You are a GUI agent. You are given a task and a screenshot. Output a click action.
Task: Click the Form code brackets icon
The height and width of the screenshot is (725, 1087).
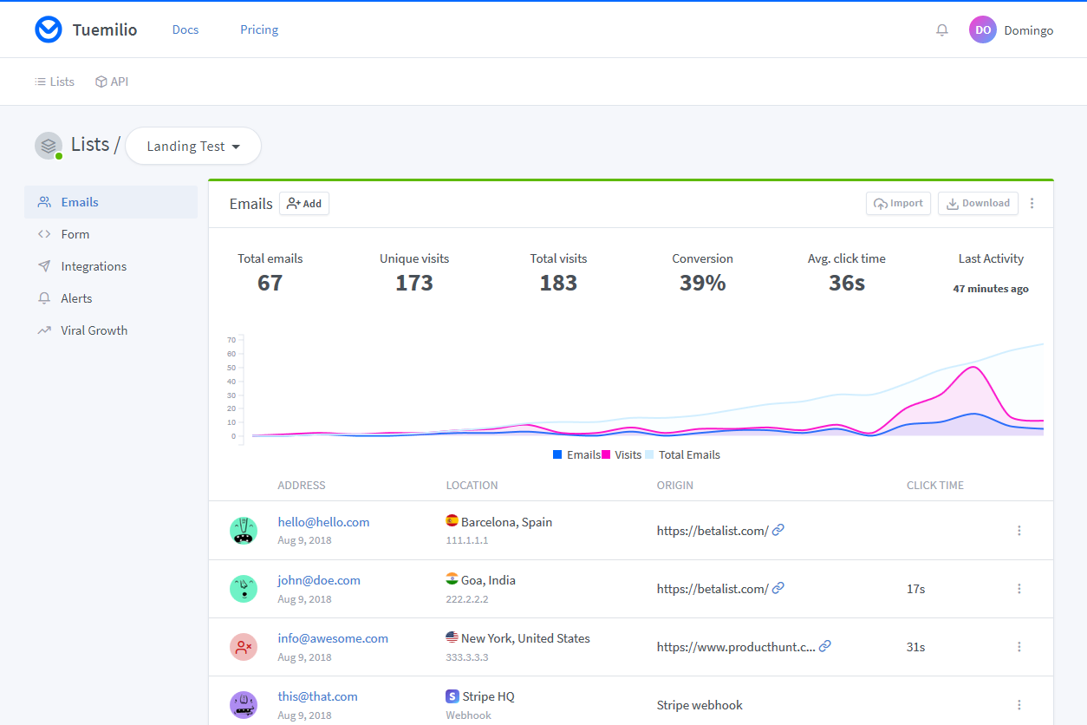[x=45, y=233]
